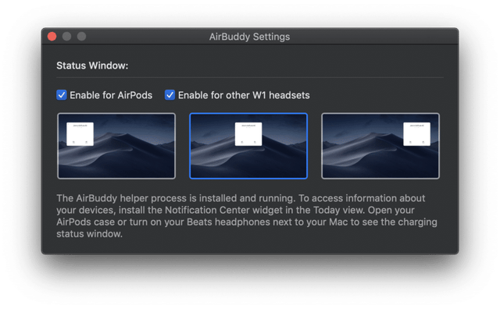Click the Status Window: heading
This screenshot has width=500, height=309.
coord(92,66)
